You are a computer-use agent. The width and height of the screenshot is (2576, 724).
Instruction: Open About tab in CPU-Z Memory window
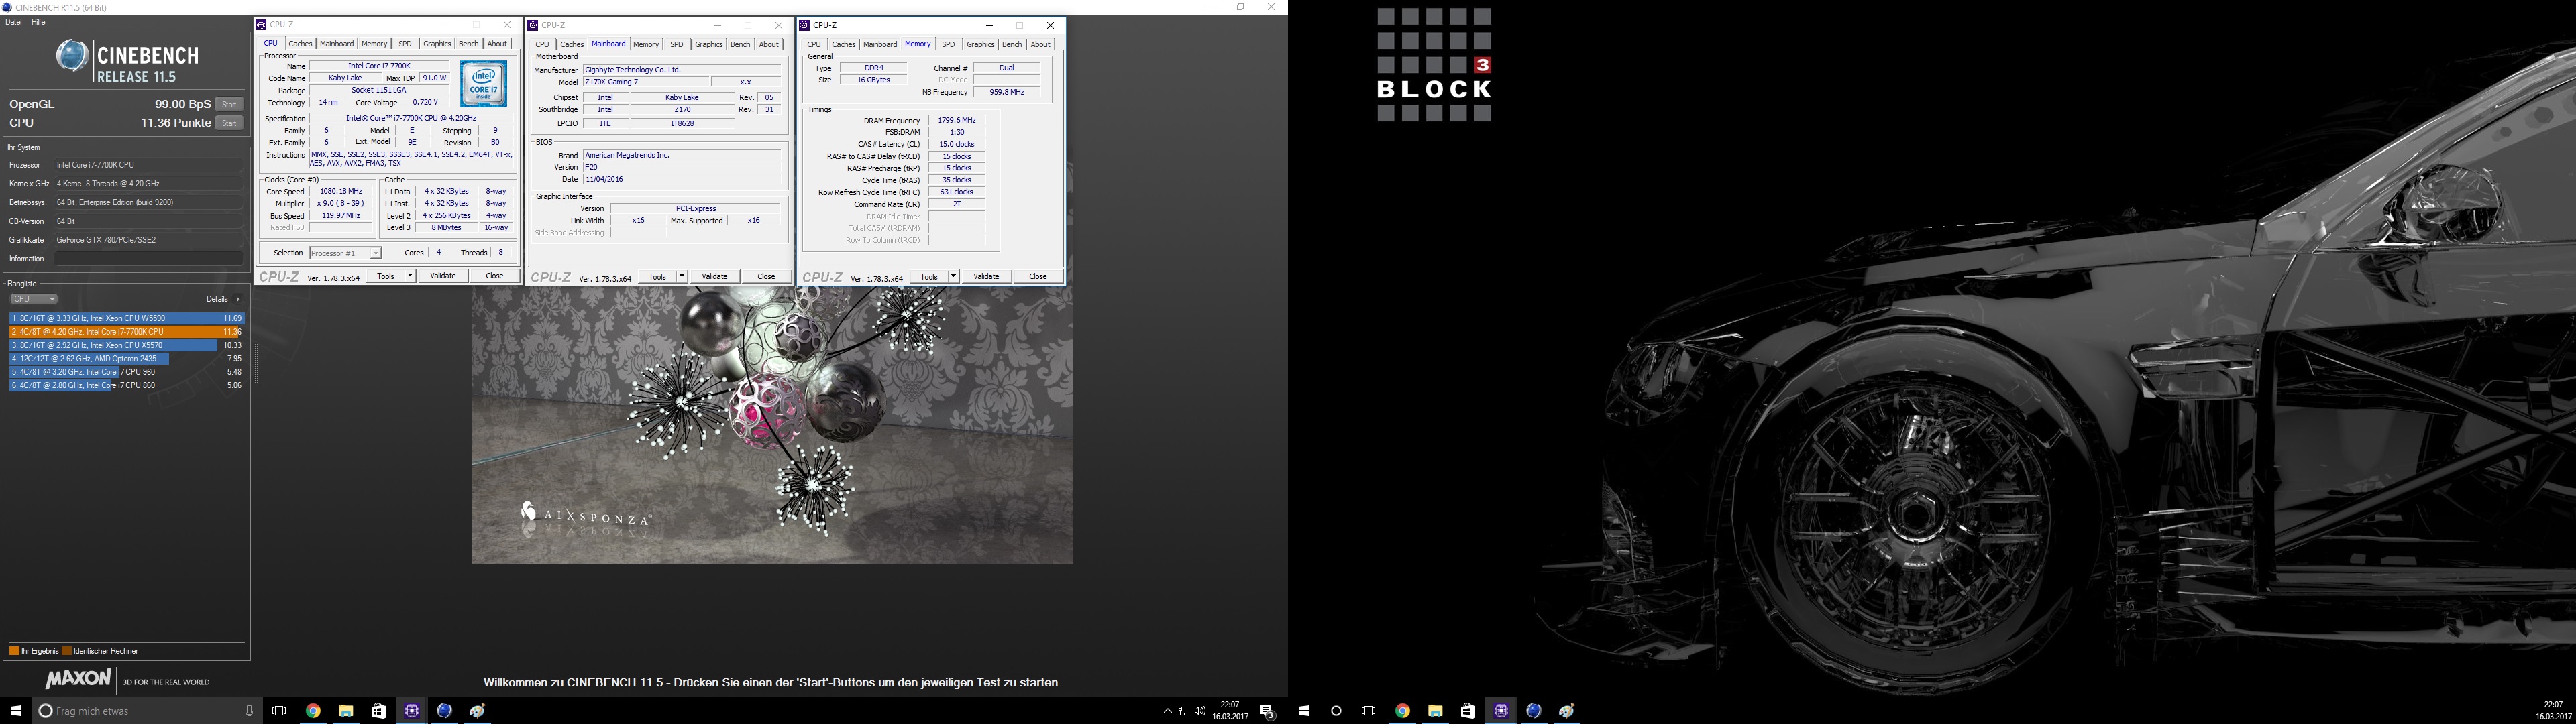coord(1040,44)
